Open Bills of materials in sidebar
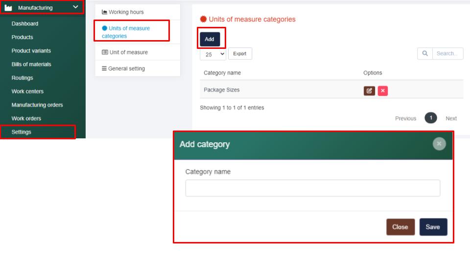The height and width of the screenshot is (264, 470). point(31,64)
